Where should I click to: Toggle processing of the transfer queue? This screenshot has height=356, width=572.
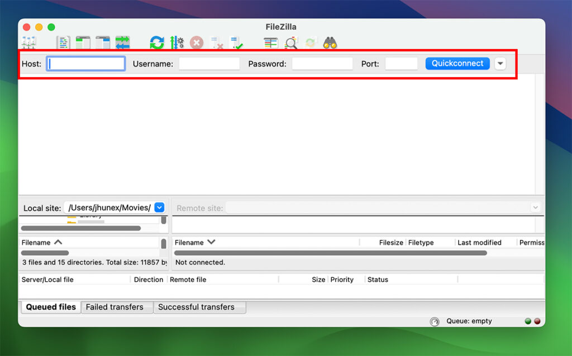coord(177,42)
